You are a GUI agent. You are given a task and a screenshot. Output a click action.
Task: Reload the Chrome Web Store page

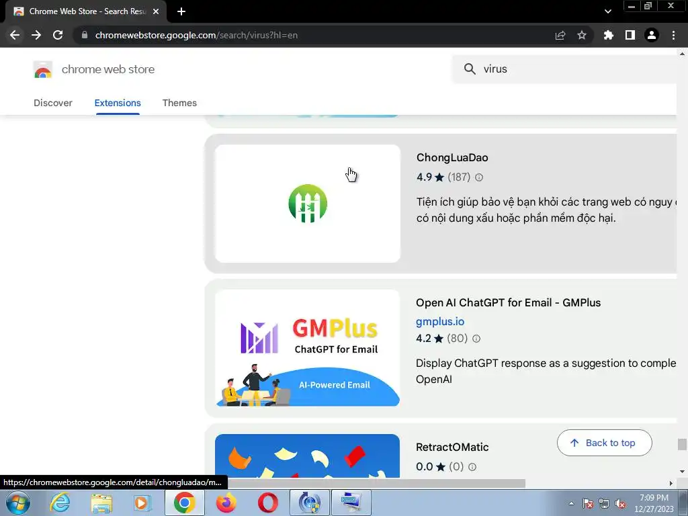click(x=58, y=35)
